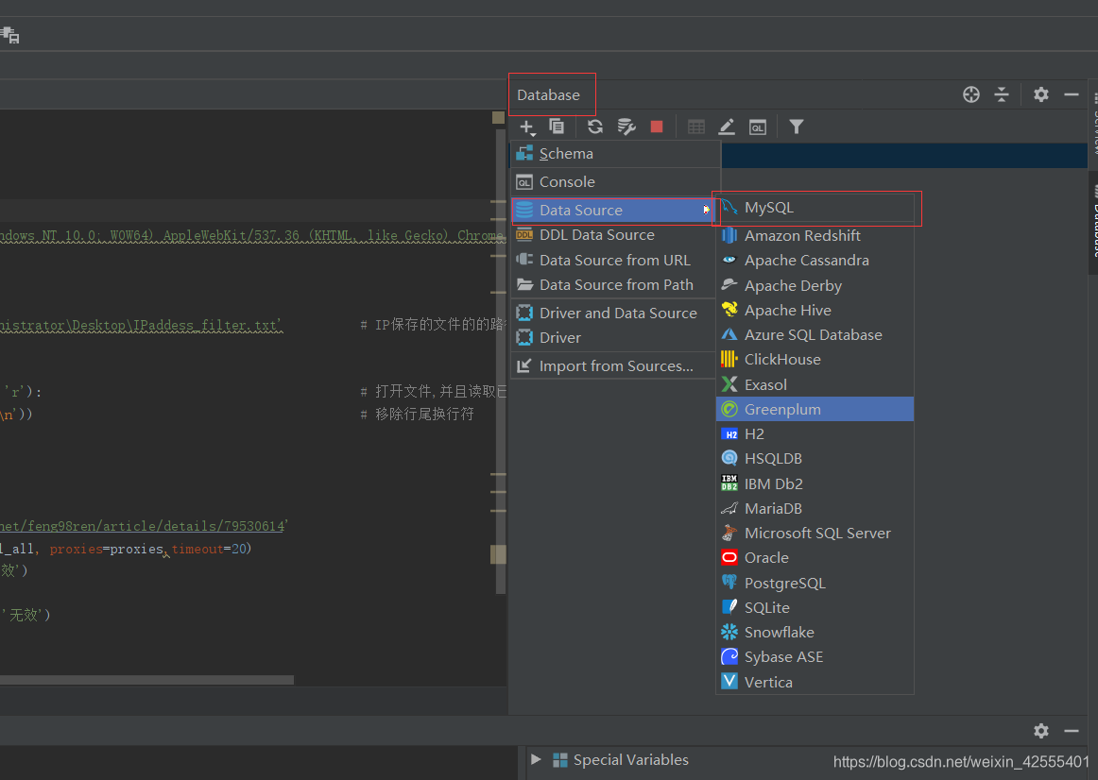The image size is (1098, 780).
Task: Select Apache Hive data source
Action: [x=815, y=310]
